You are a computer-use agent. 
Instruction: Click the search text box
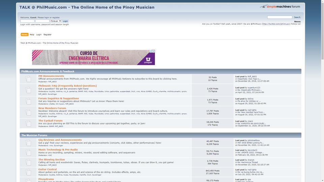coord(279,17)
